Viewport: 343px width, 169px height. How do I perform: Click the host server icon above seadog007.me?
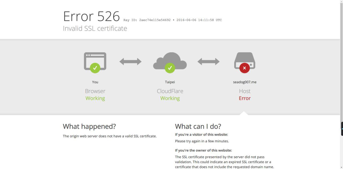[x=245, y=62]
